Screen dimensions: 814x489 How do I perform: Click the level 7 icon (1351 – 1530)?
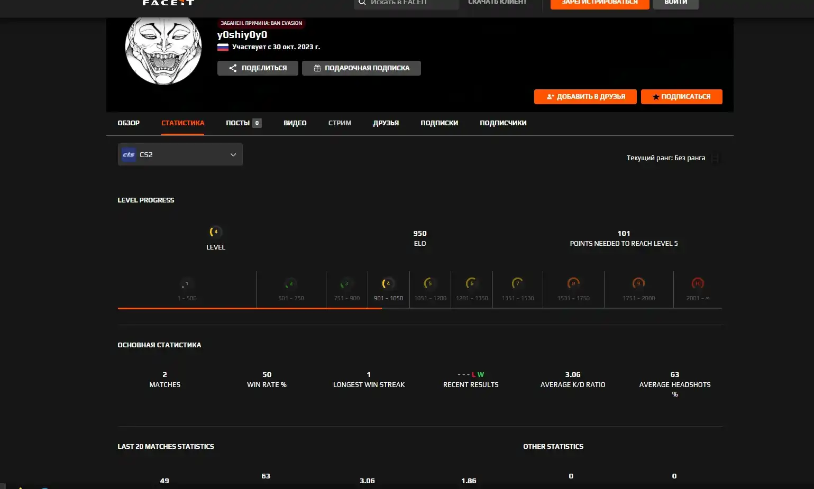point(517,284)
